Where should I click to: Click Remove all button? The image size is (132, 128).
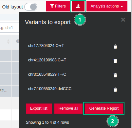68,108
